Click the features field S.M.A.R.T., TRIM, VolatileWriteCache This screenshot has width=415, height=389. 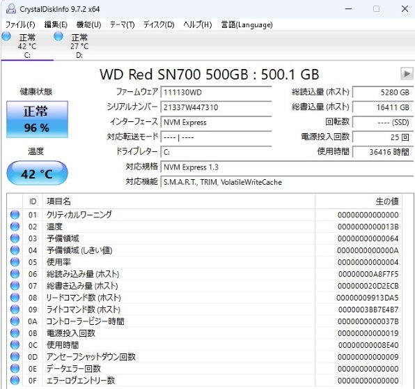[287, 182]
